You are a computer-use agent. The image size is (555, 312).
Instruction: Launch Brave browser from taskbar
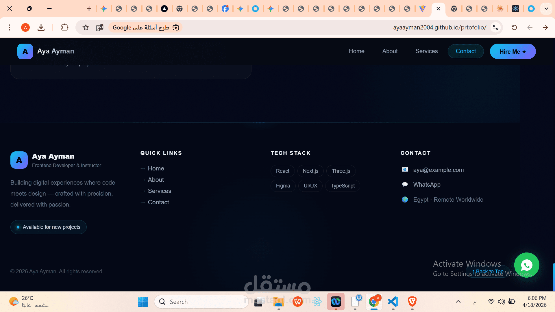point(412,302)
